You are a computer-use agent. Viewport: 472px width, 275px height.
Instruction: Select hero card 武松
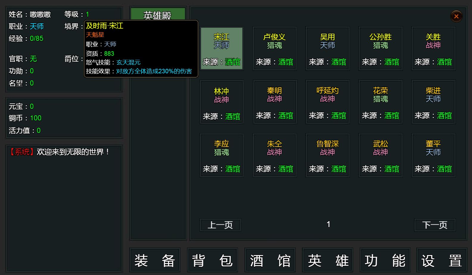[x=380, y=155]
